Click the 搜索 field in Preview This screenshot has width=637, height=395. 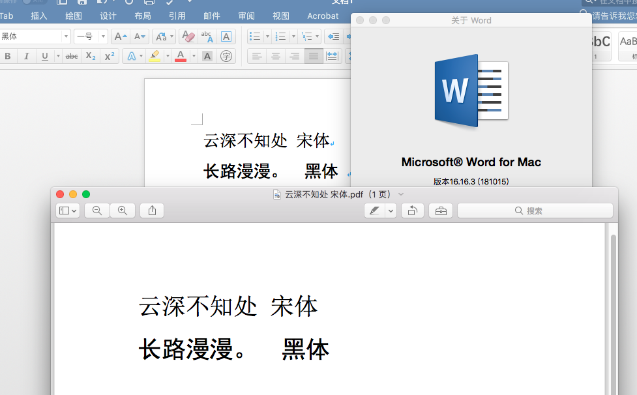pos(535,211)
